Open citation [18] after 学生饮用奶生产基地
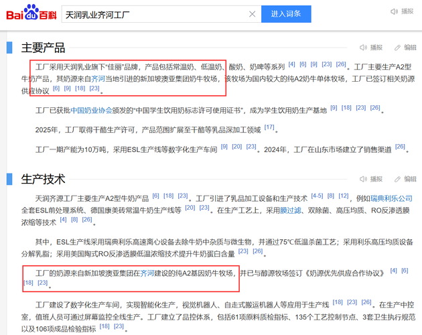This screenshot has width=422, height=335. coord(346,108)
